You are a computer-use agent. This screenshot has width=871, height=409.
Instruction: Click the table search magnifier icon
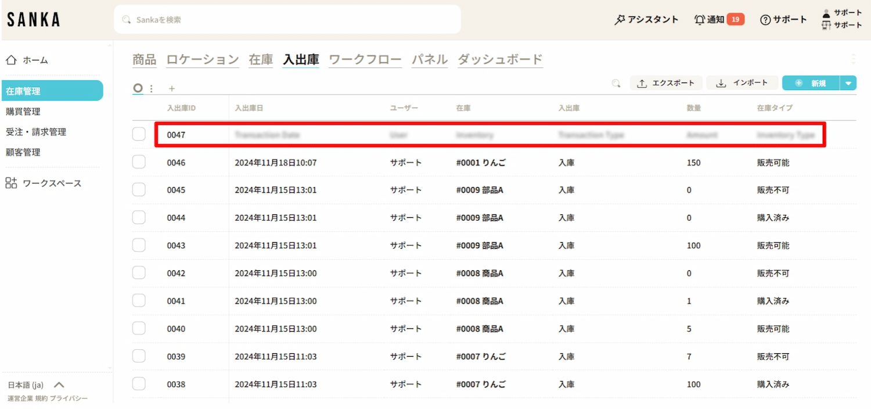pyautogui.click(x=616, y=83)
